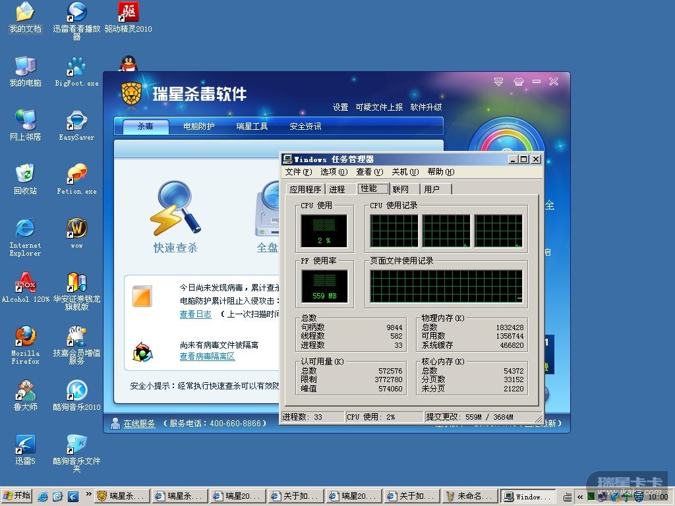Click taskbar button 瑞星杀 with lion icon
The image size is (675, 506).
tap(123, 496)
